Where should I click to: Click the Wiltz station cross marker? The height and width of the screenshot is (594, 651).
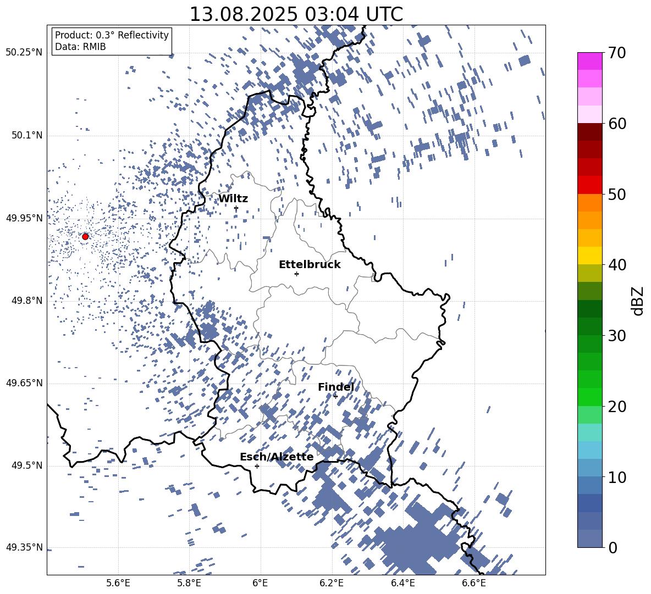tap(236, 208)
